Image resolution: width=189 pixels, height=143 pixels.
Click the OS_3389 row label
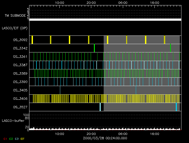20,73
